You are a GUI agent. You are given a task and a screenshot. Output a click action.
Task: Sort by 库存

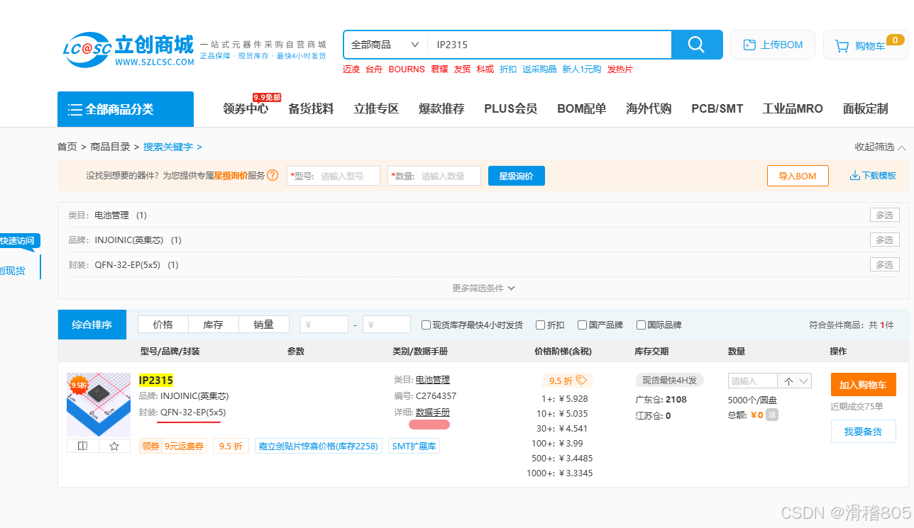click(213, 325)
